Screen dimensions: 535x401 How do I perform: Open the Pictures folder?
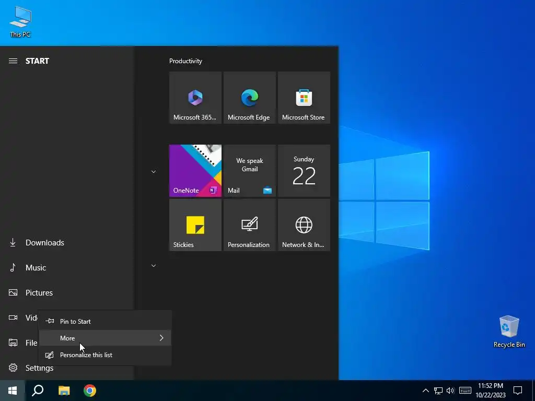[x=66, y=292]
